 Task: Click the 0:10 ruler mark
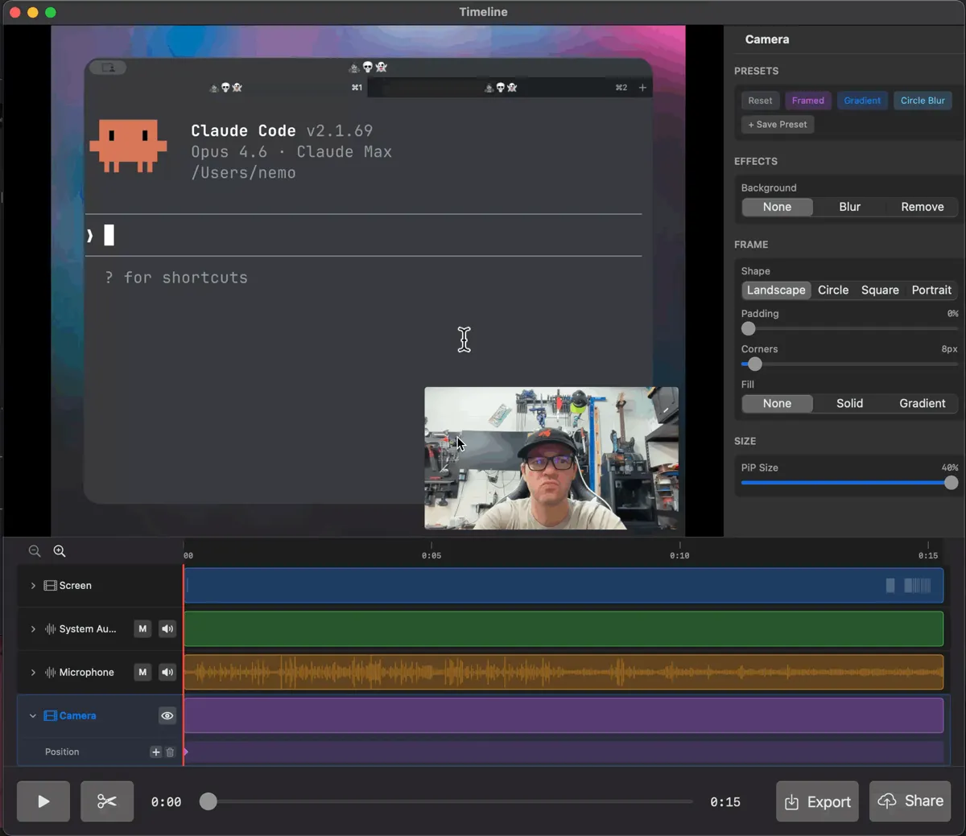click(679, 555)
